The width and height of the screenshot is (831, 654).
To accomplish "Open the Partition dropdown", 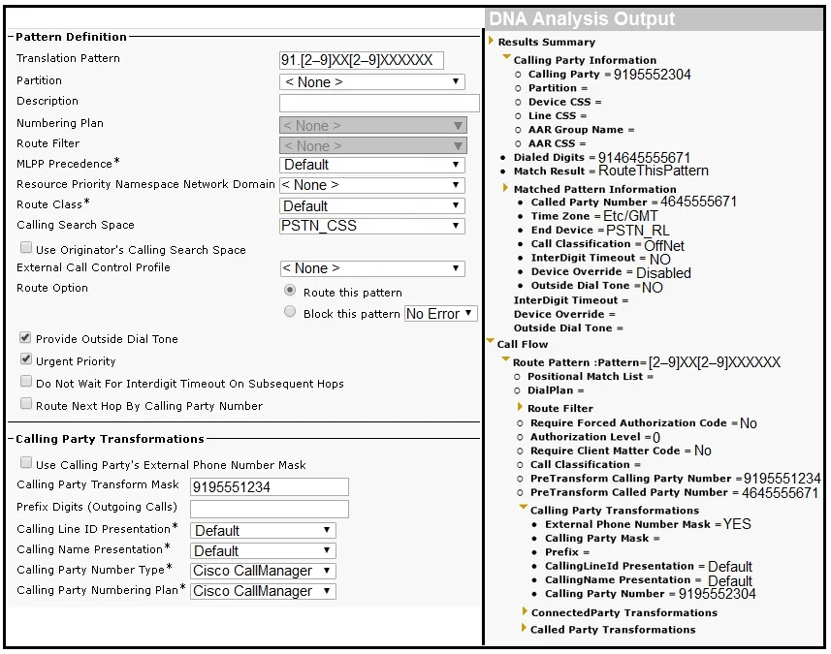I will 372,82.
